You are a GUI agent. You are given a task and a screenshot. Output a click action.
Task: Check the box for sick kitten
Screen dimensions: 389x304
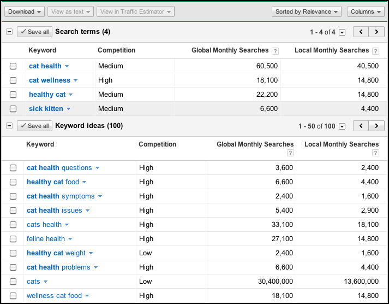pyautogui.click(x=13, y=109)
